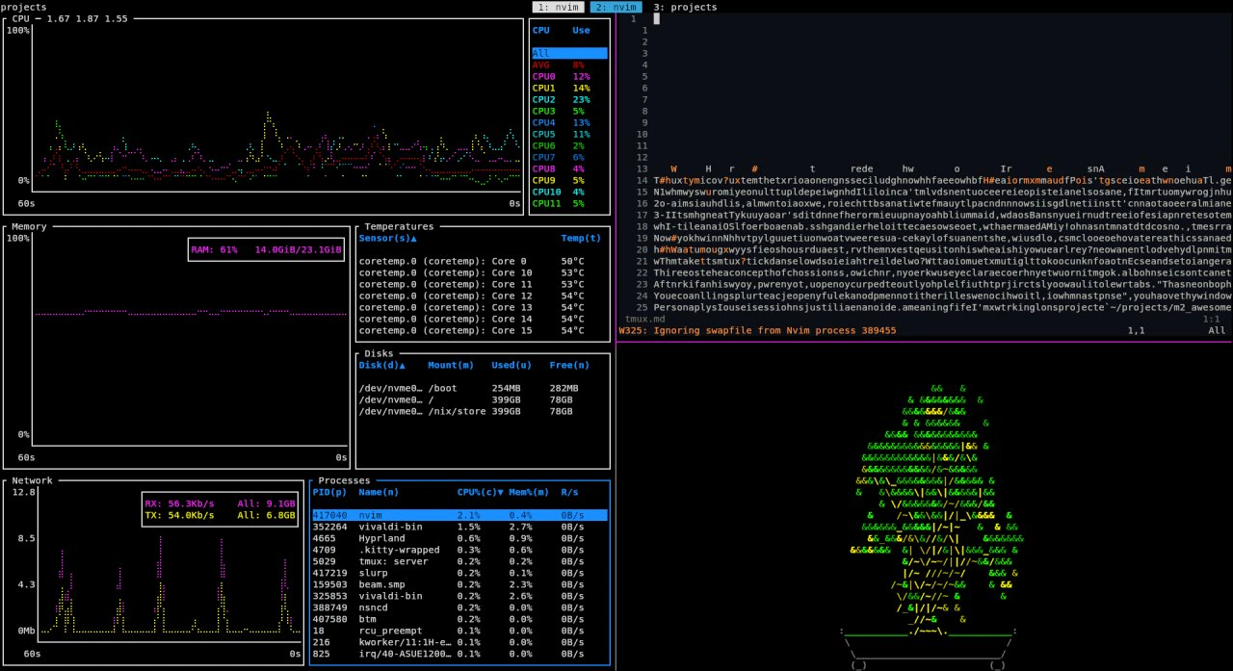Select the btm process row
1233x671 pixels.
(459, 619)
